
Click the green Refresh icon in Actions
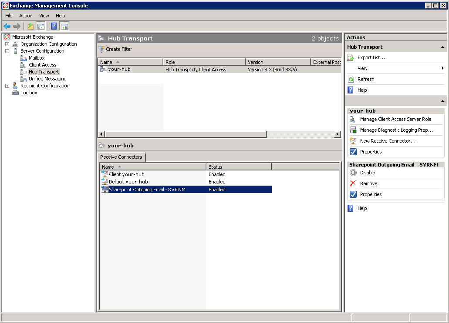click(351, 79)
